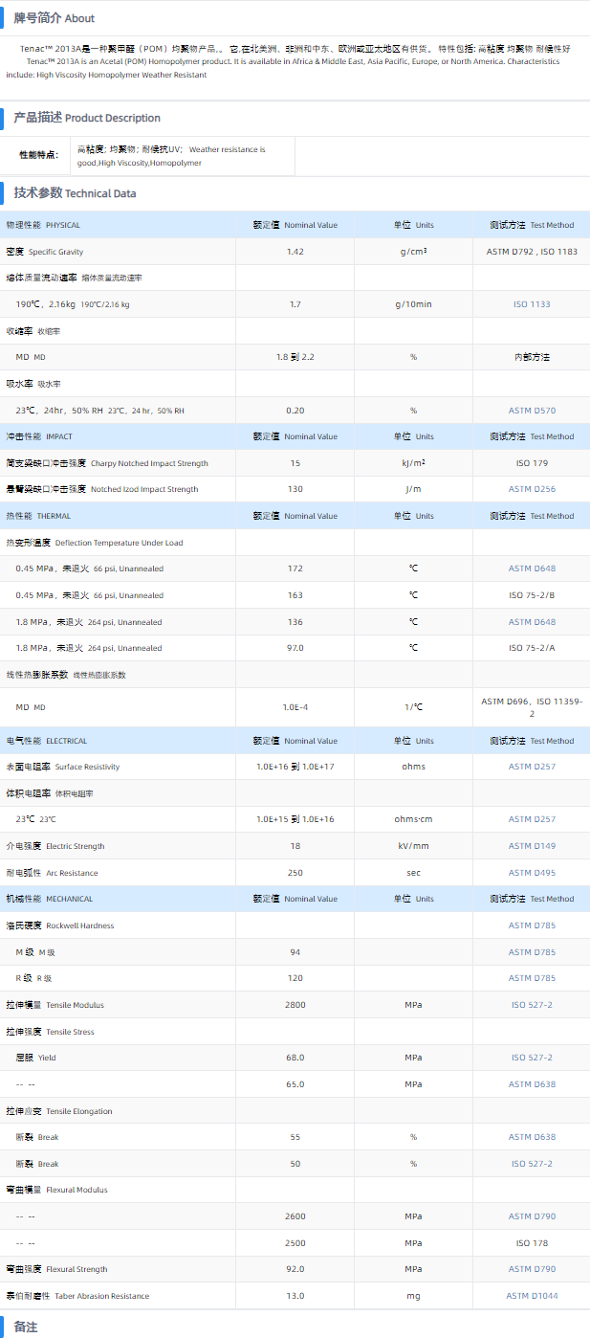Select the 牌号简介 About section heading
The width and height of the screenshot is (590, 1338).
tap(54, 18)
